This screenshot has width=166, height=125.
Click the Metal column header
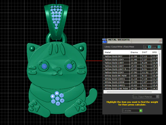coord(116,52)
